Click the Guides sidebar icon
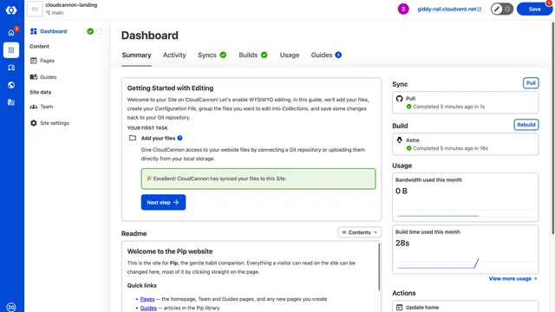 tap(34, 77)
